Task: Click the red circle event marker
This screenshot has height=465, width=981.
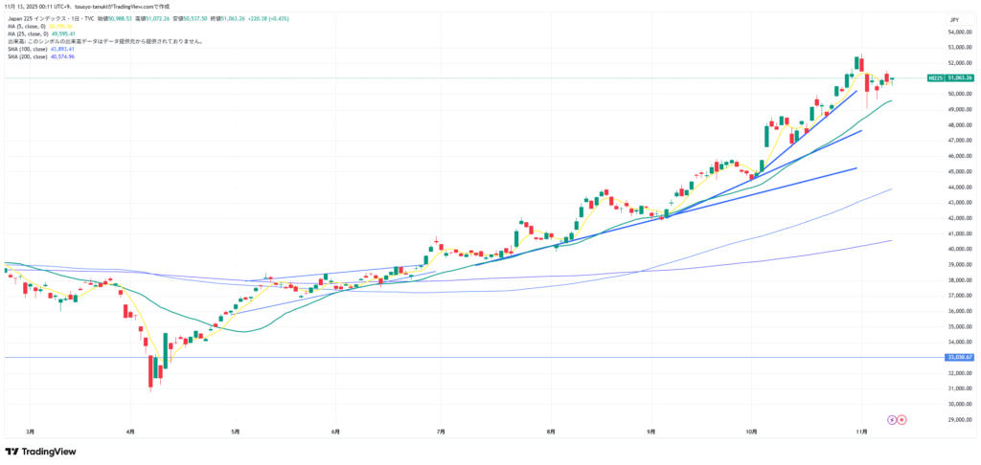Action: click(901, 419)
